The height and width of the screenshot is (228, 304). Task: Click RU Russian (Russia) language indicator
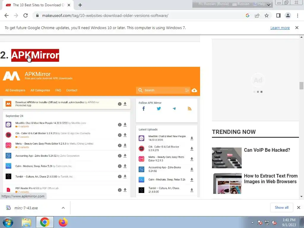(x=213, y=4)
